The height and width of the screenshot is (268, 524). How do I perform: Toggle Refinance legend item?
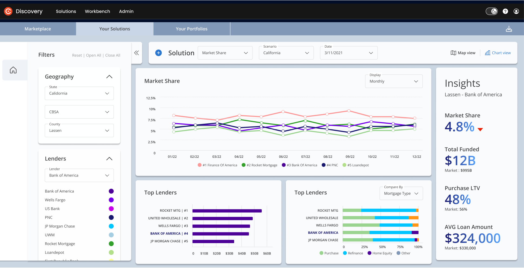pos(353,253)
